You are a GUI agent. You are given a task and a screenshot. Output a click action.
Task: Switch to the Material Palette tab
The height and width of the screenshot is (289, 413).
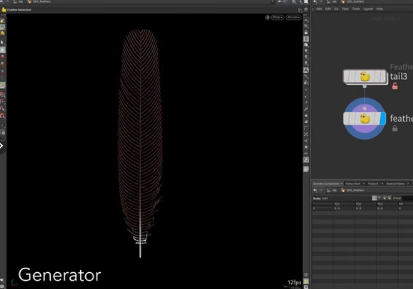click(395, 184)
